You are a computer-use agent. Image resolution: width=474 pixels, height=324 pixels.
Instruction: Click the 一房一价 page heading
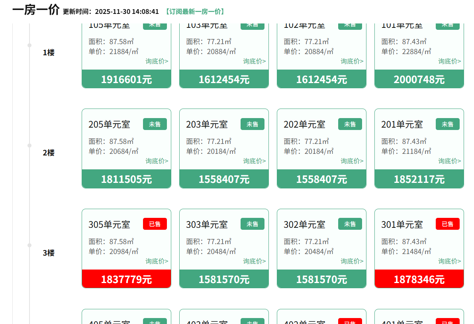[x=36, y=10]
